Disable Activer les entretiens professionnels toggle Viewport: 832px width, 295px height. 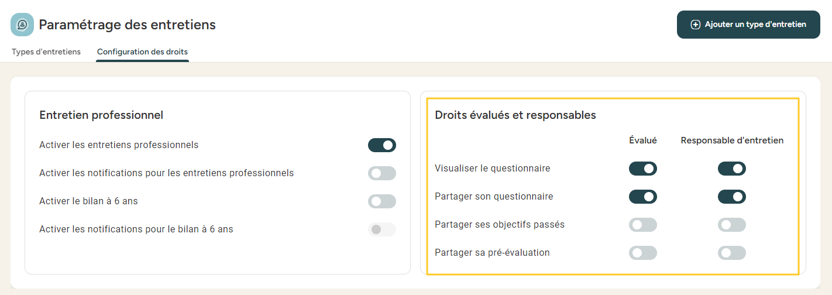click(381, 145)
